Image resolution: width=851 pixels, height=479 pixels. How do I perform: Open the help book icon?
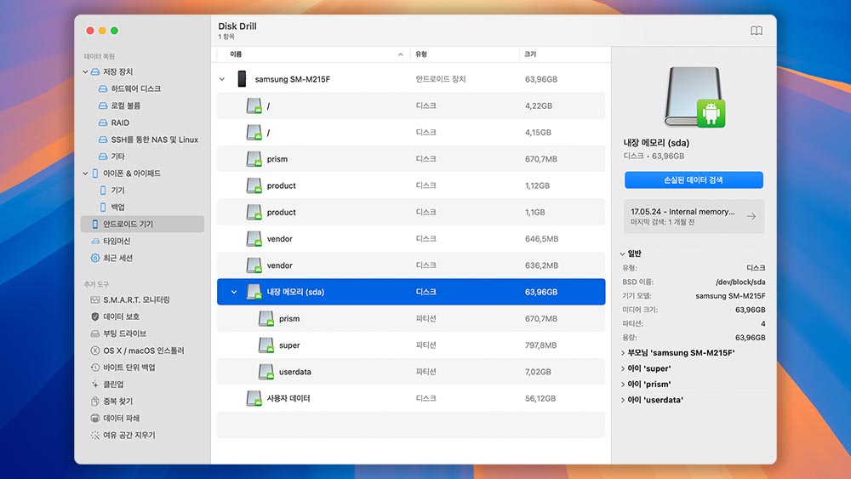point(756,31)
